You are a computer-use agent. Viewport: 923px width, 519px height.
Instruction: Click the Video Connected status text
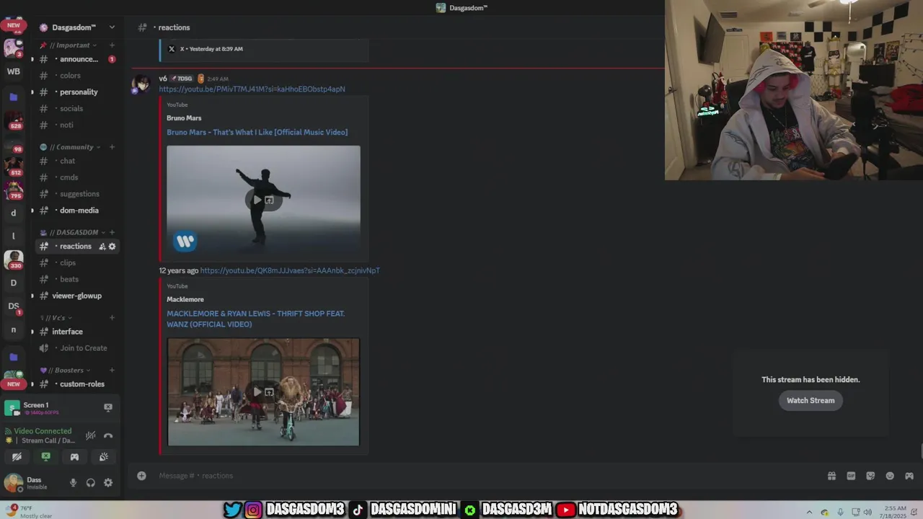(x=43, y=431)
